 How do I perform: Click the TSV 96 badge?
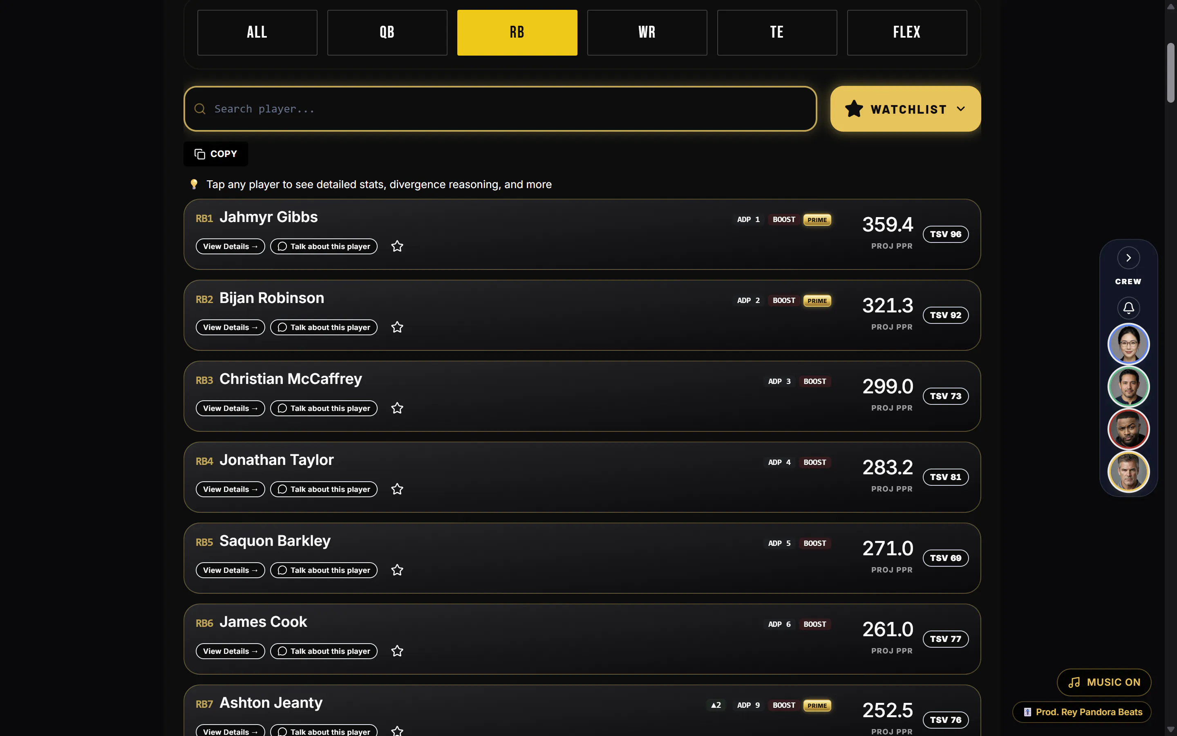pyautogui.click(x=945, y=234)
